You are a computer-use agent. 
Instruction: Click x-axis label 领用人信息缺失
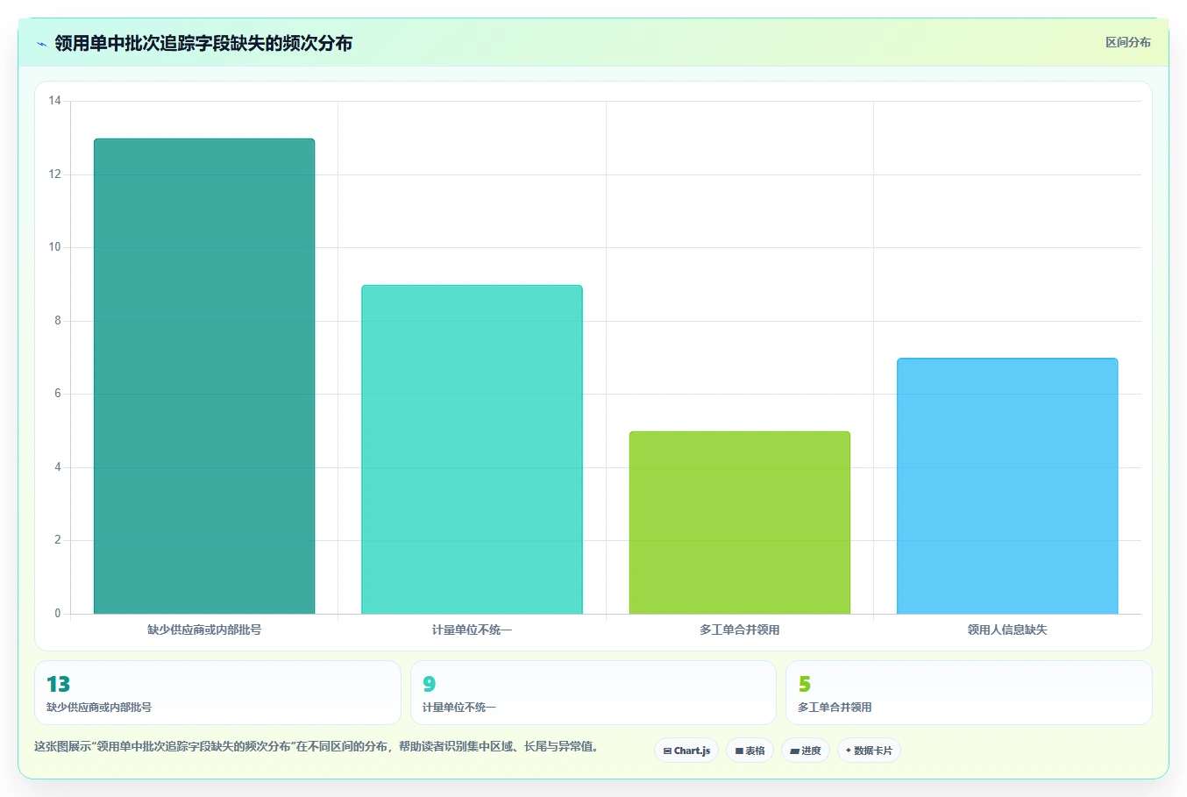(x=1007, y=630)
